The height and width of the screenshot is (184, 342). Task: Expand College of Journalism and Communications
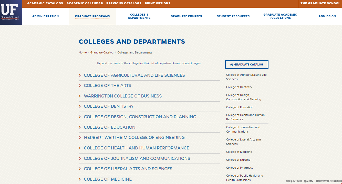149,158
